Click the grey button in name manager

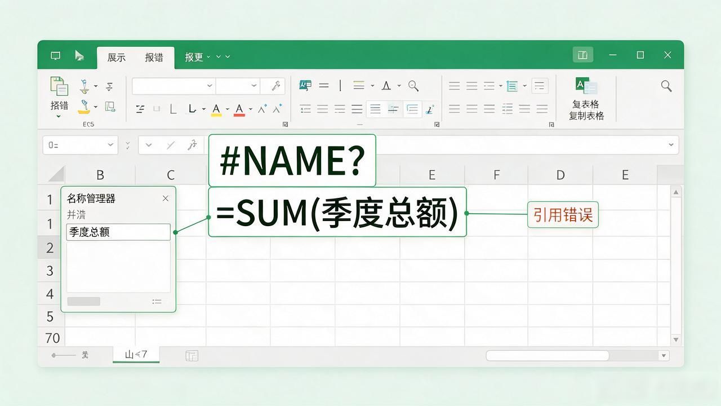pos(83,302)
